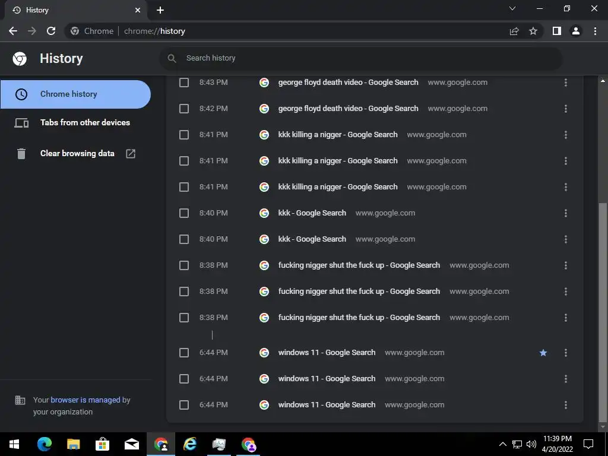
Task: Reload the chrome://history page
Action: pyautogui.click(x=51, y=31)
